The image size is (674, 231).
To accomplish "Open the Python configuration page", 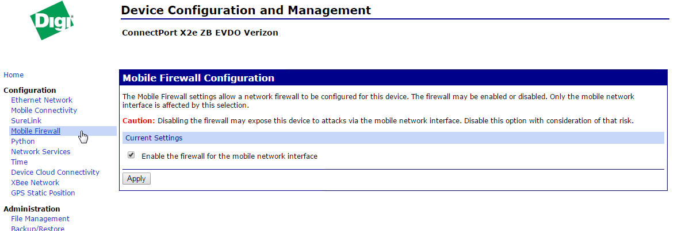I will point(23,142).
